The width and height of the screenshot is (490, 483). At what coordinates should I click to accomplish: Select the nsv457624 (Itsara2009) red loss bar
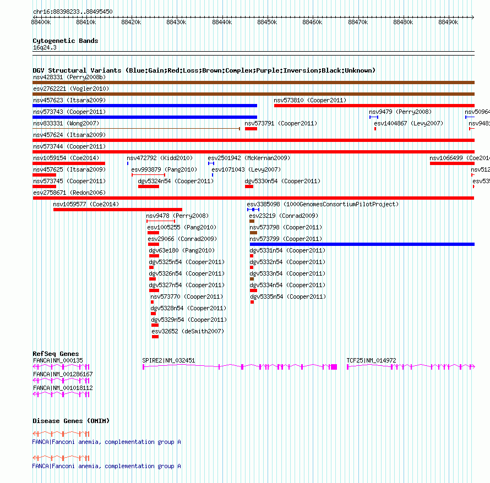pyautogui.click(x=253, y=140)
